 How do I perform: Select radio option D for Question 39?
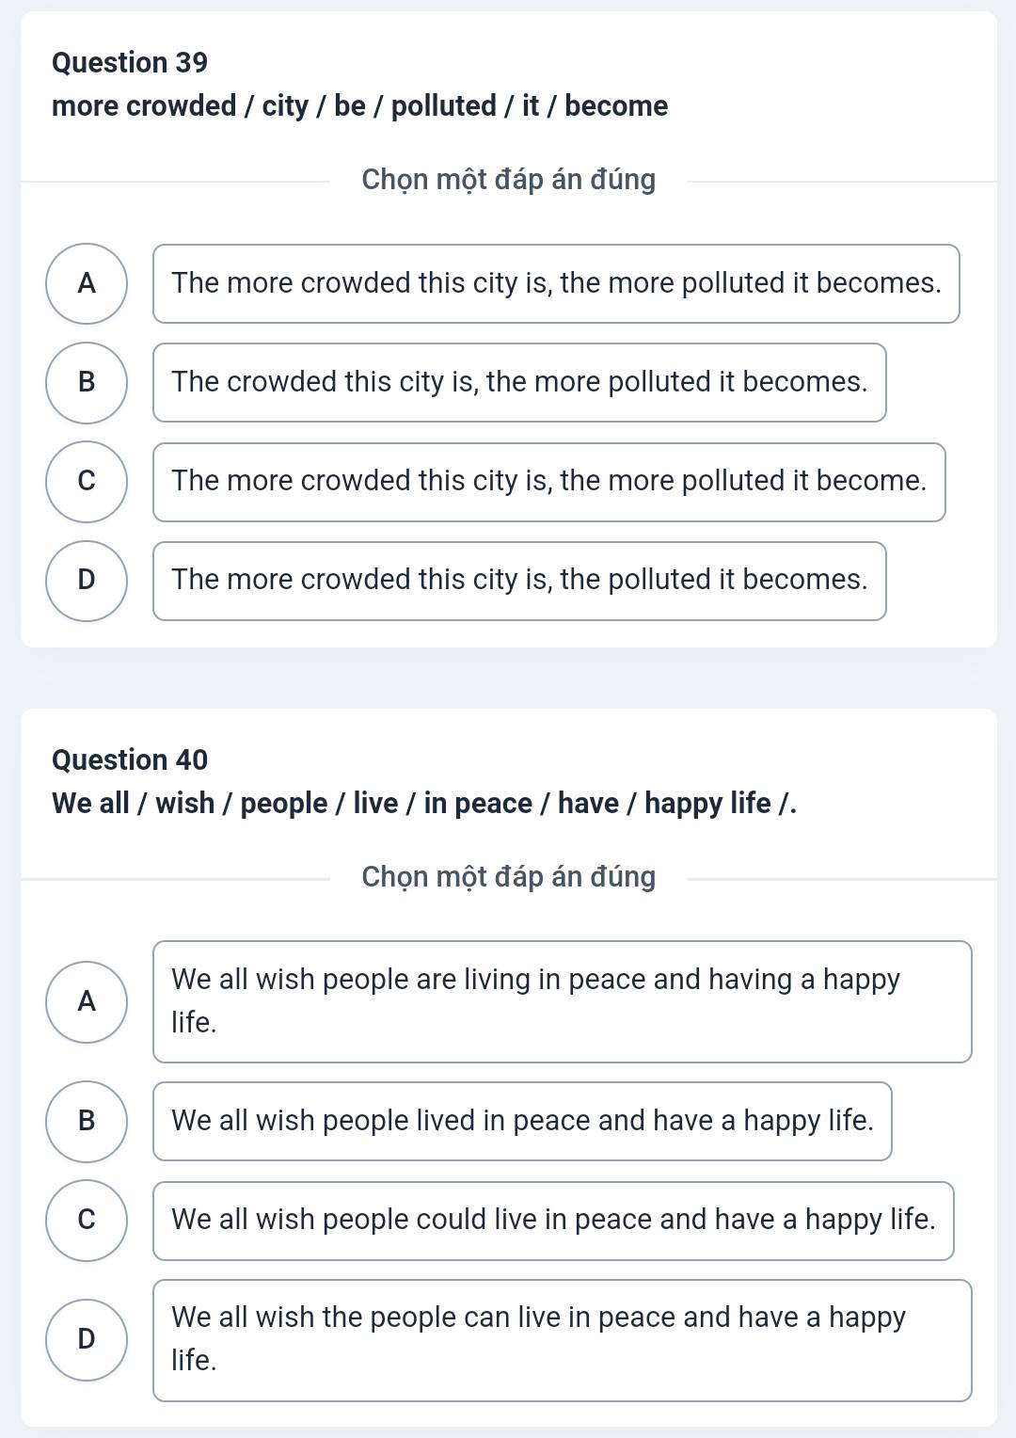point(87,581)
